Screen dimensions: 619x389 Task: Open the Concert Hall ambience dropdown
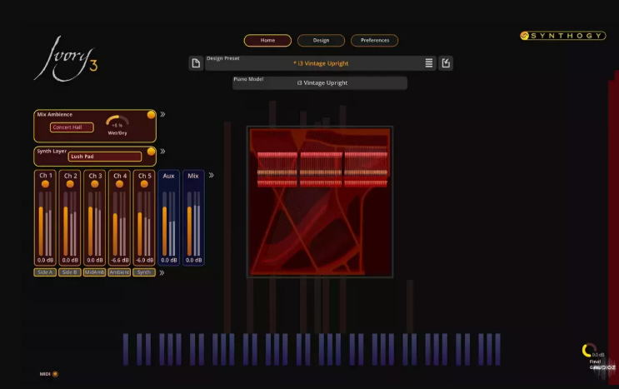(72, 127)
